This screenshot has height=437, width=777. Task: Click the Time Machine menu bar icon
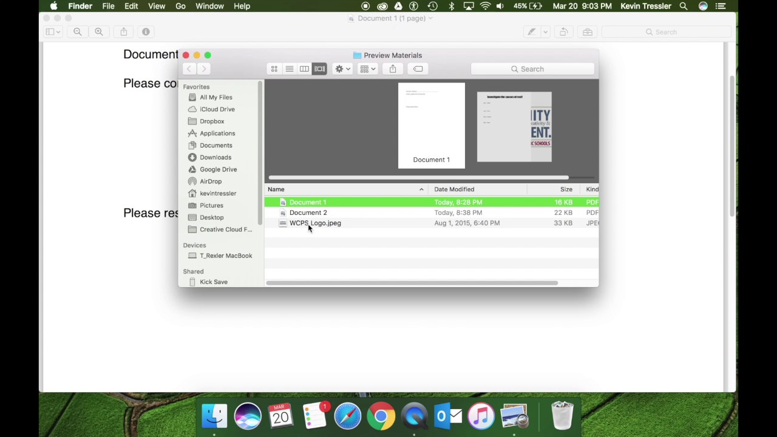click(x=432, y=6)
